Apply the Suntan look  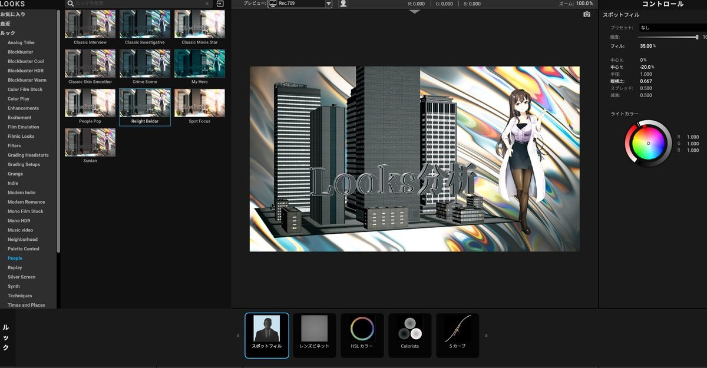pyautogui.click(x=90, y=146)
